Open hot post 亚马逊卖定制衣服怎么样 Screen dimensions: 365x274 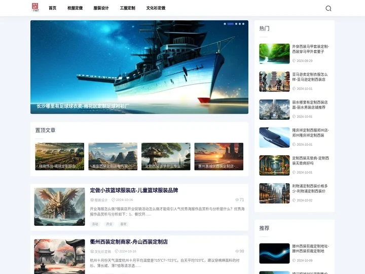pyautogui.click(x=310, y=77)
